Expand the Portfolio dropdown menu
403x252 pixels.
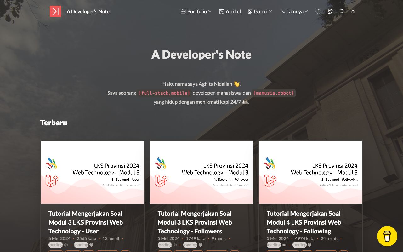(196, 11)
